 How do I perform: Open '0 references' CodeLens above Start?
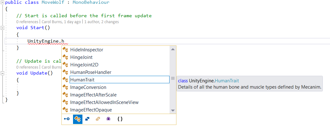[28, 22]
